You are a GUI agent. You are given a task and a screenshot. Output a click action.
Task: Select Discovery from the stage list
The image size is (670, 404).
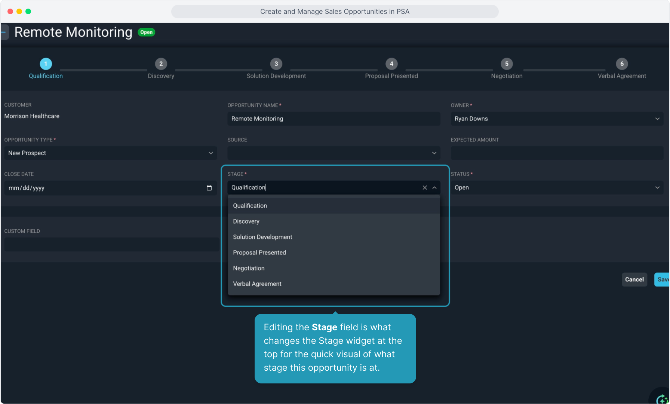(x=246, y=221)
